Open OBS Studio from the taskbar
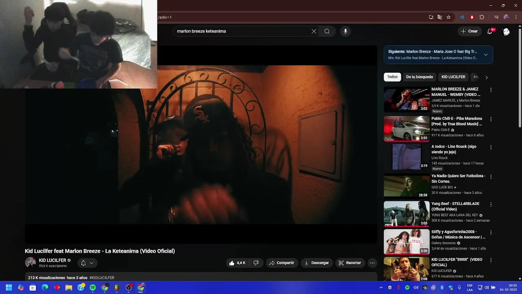Screen dimensions: 522x294 129,287
